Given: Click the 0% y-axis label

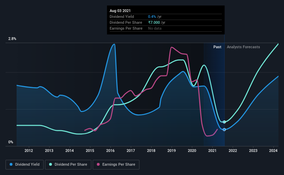Looking at the screenshot, I should coord(11,142).
